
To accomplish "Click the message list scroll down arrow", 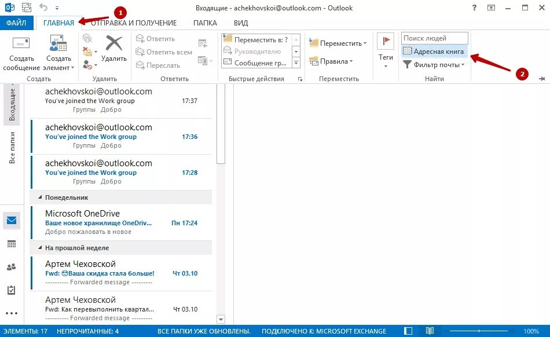I will point(221,320).
